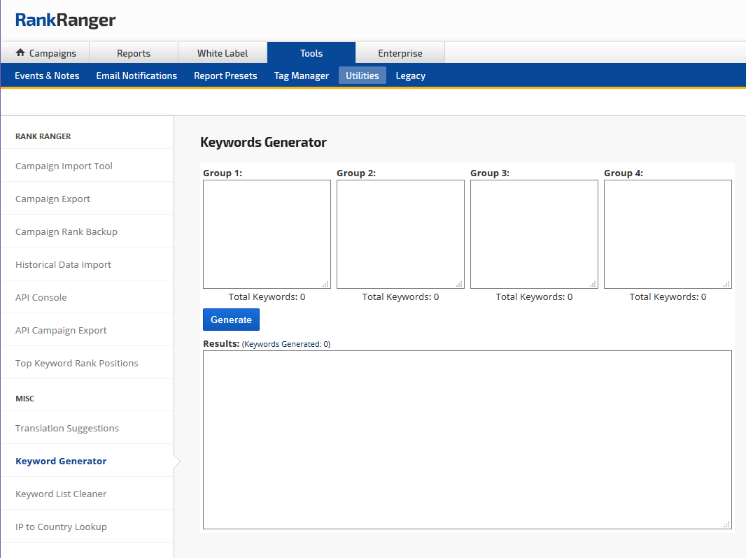Click the Results box resize handle

coord(726,524)
